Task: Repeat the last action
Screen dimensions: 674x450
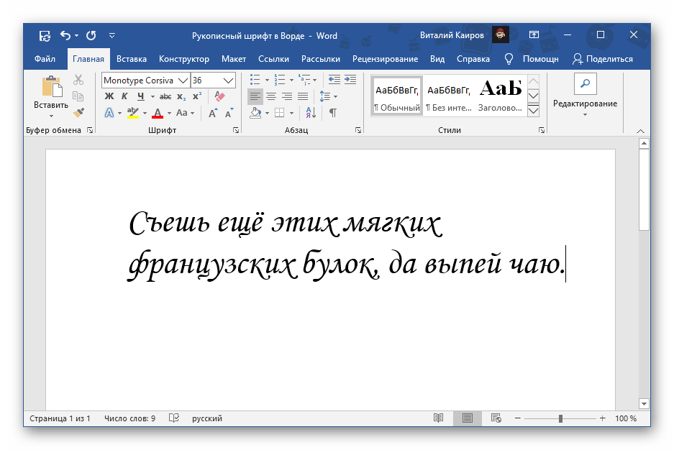Action: [91, 36]
